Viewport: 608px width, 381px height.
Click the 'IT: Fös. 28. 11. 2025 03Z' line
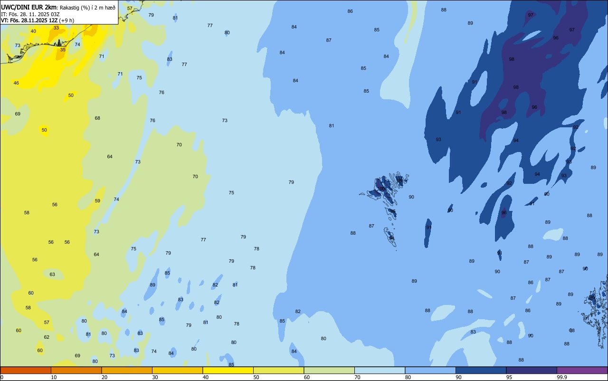[30, 14]
